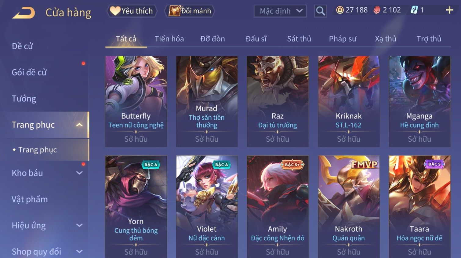The height and width of the screenshot is (258, 461).
Task: Switch to the Sát thủ tab
Action: [x=299, y=39]
